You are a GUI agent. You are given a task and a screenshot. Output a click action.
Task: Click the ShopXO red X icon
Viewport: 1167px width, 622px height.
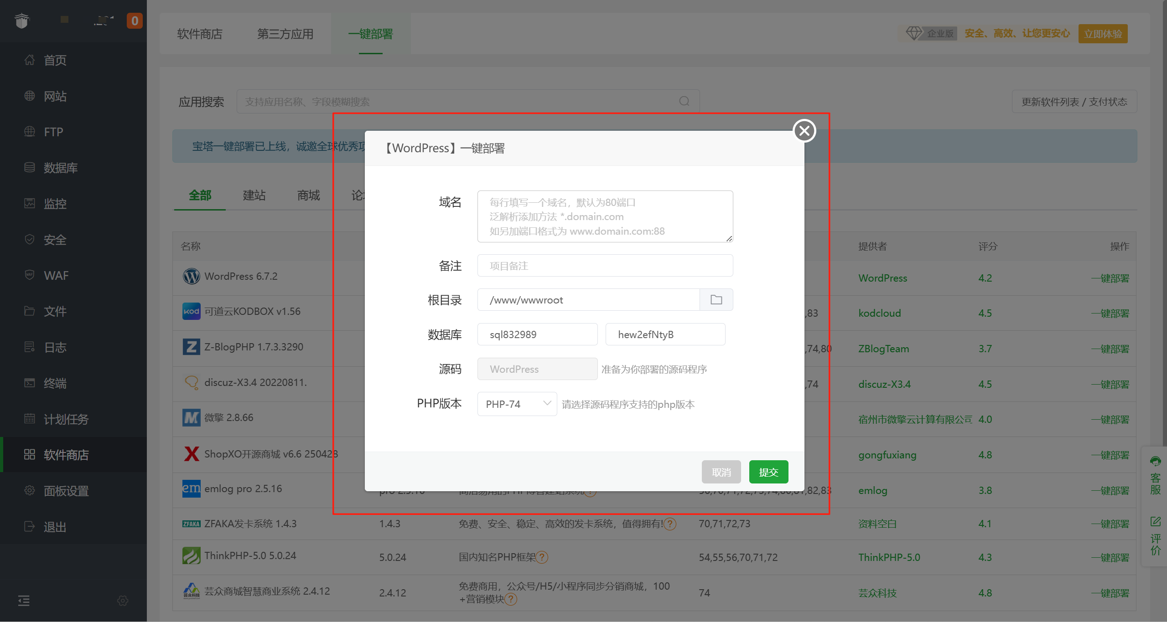[x=192, y=454]
